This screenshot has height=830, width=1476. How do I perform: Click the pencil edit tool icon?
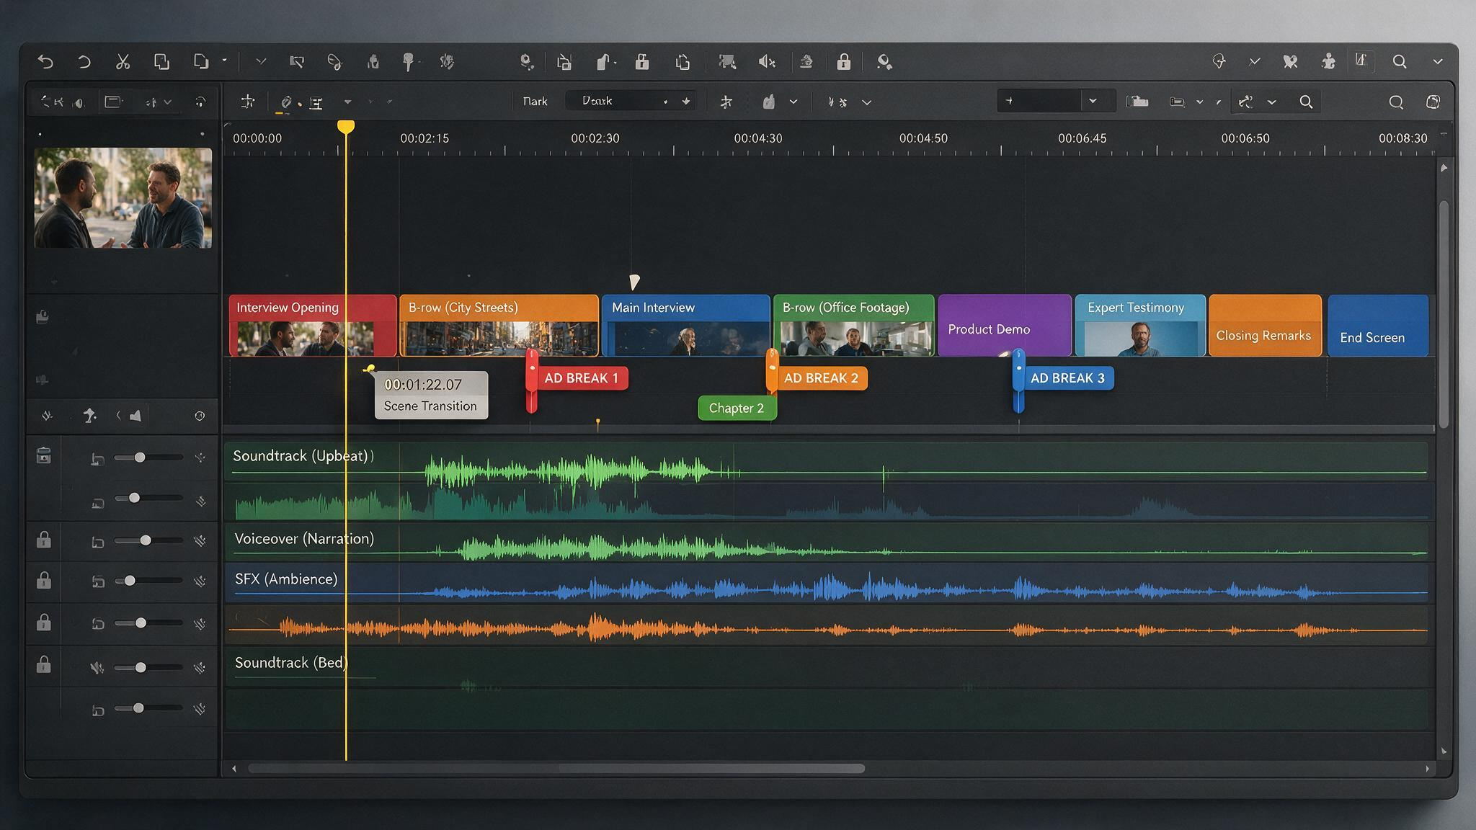pyautogui.click(x=285, y=102)
